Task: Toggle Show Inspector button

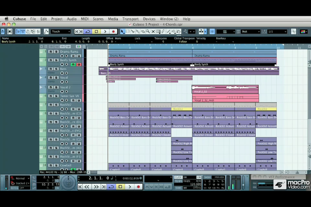Action: coord(17,31)
